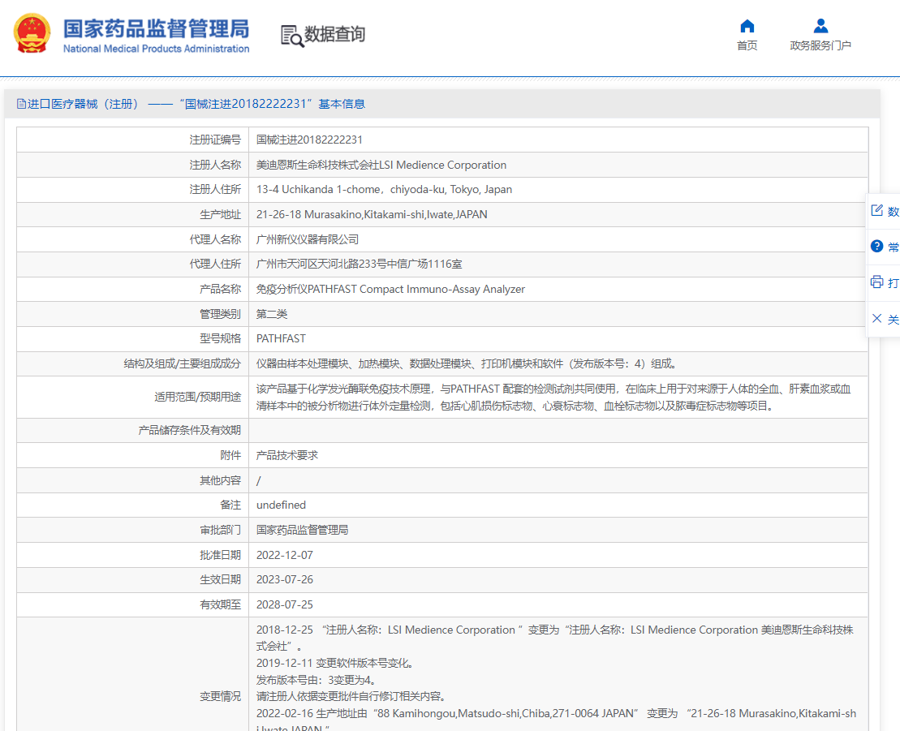Open the 数据查询 search icon

pyautogui.click(x=292, y=36)
